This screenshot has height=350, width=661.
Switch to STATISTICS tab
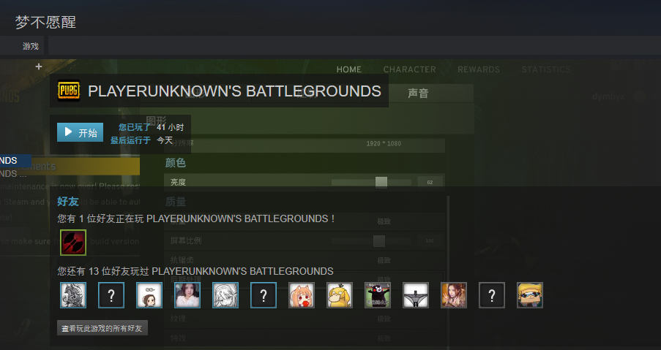click(545, 69)
